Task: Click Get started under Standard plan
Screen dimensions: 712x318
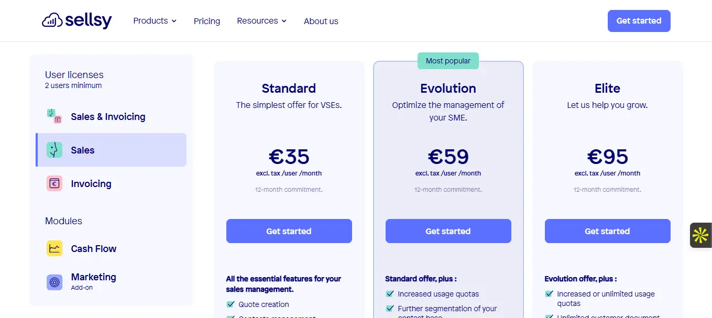Action: tap(289, 231)
